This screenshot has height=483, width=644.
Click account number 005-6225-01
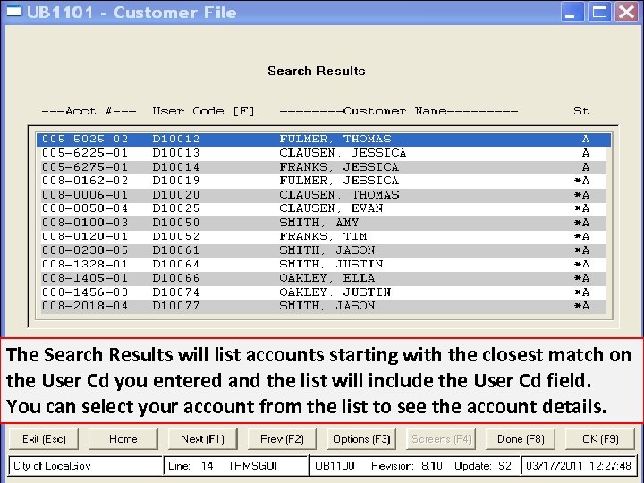coord(85,153)
